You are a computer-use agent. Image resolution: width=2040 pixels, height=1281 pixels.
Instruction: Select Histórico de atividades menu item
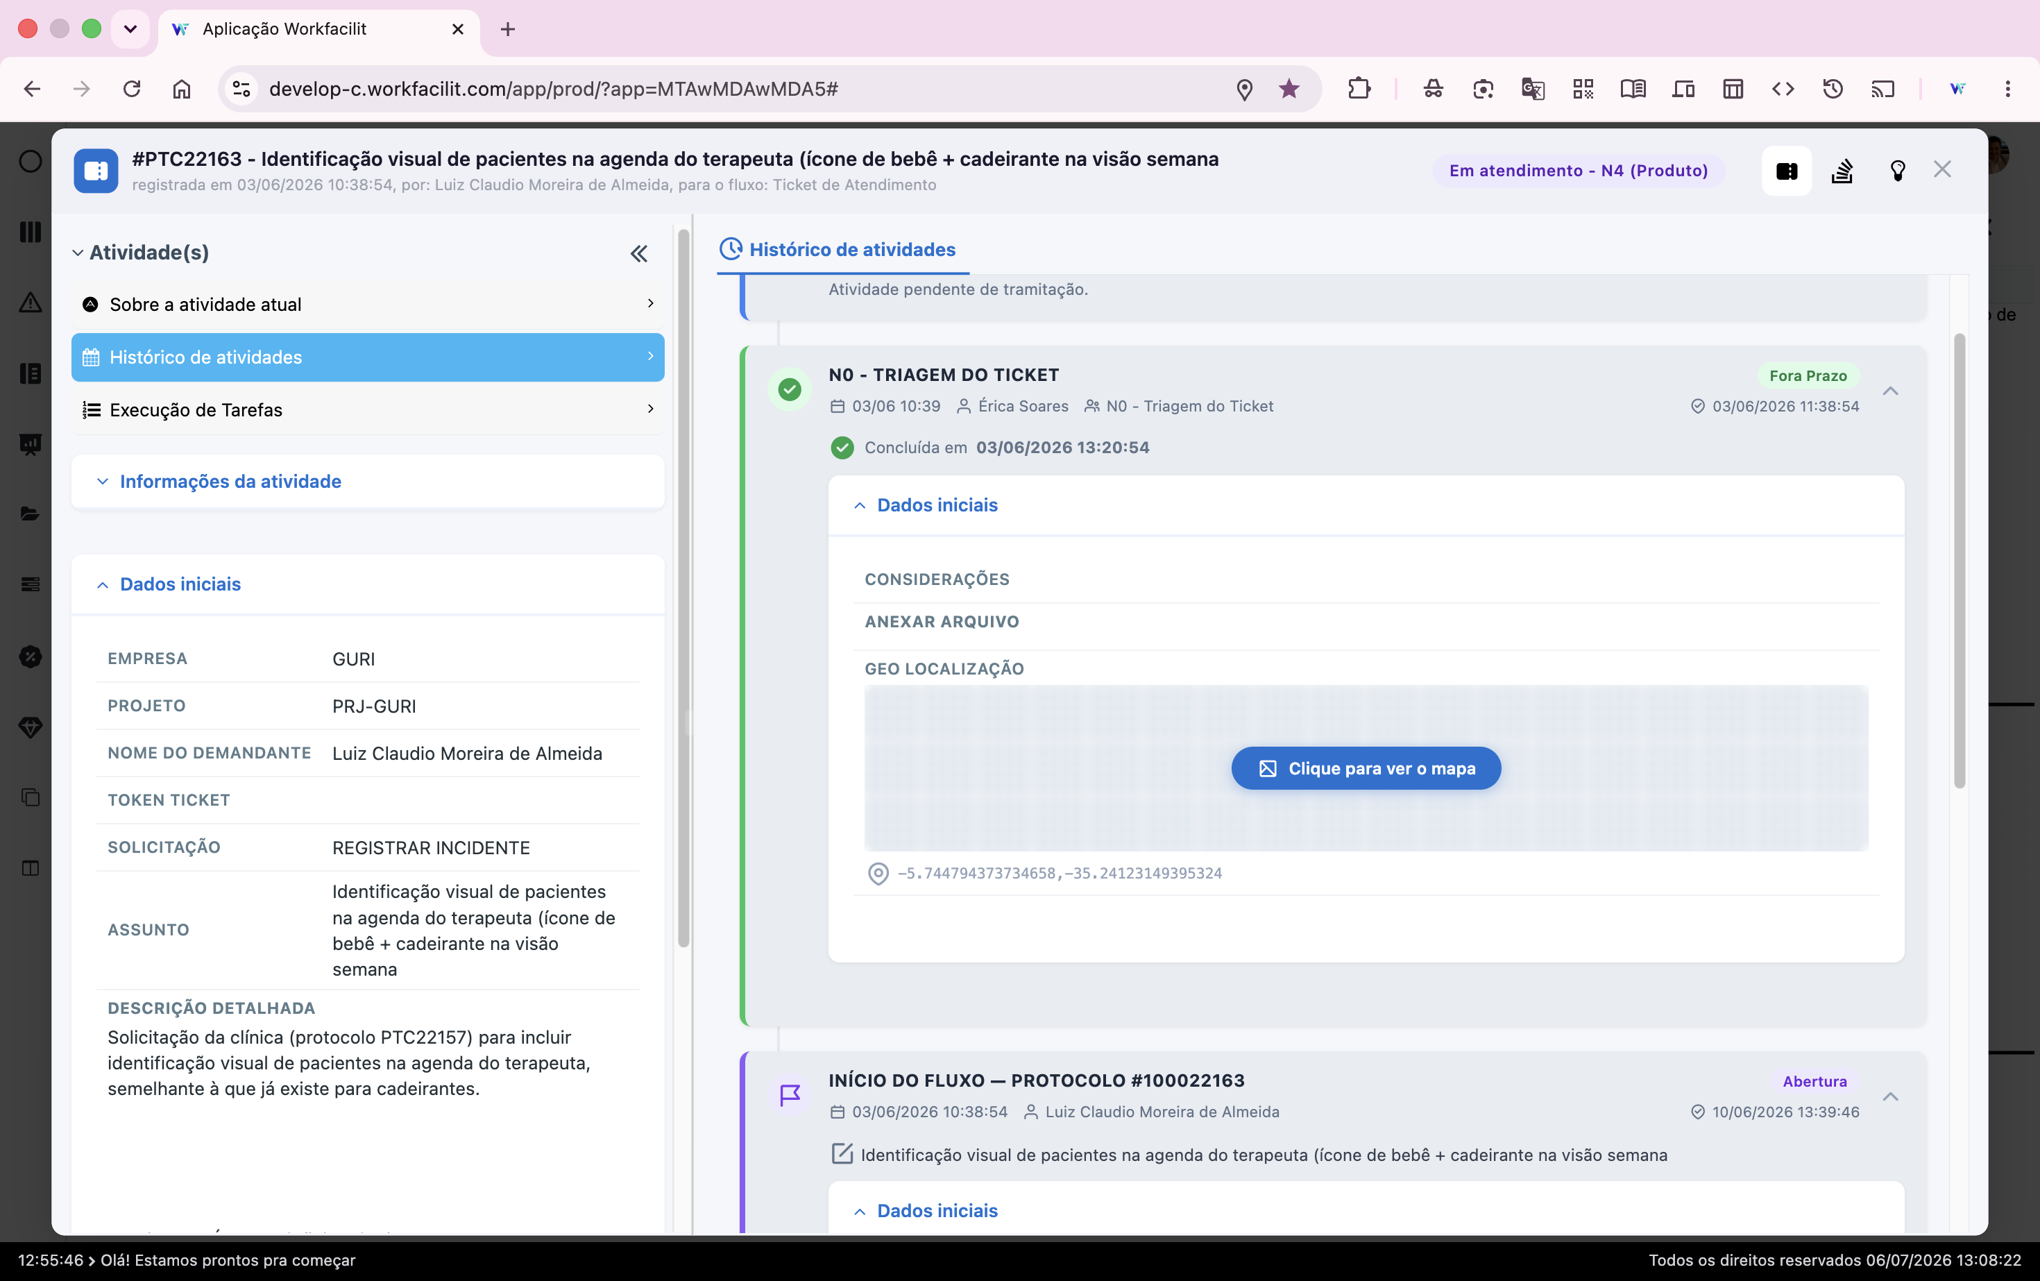tap(368, 357)
